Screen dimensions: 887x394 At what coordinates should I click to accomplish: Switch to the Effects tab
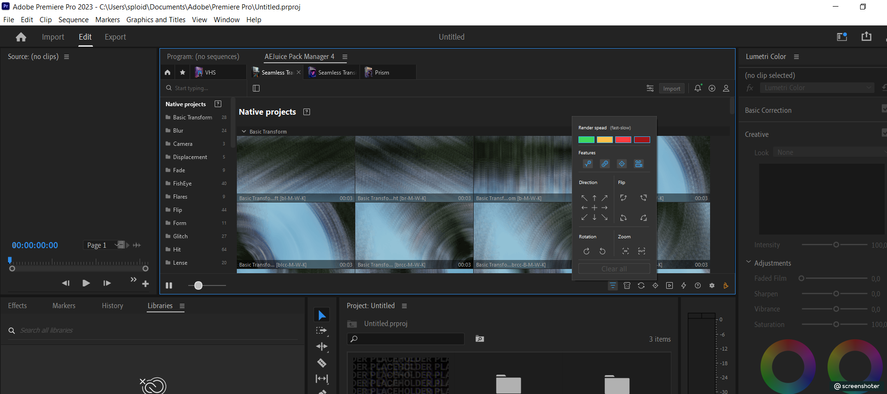[17, 306]
